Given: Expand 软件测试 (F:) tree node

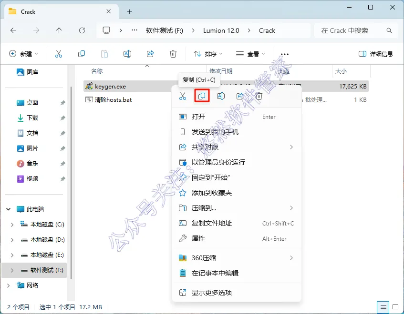Looking at the screenshot, I should [12, 270].
